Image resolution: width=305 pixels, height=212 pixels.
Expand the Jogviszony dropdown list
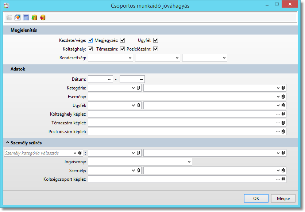coord(189,162)
